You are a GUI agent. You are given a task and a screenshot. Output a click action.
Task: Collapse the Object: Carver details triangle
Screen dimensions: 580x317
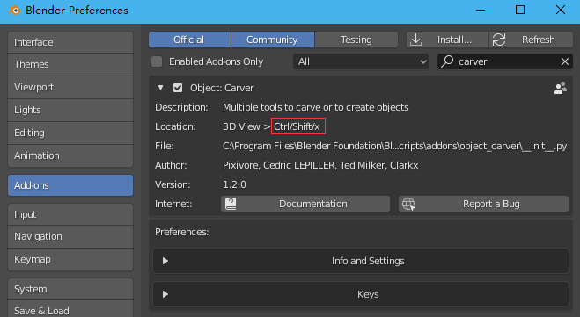160,88
